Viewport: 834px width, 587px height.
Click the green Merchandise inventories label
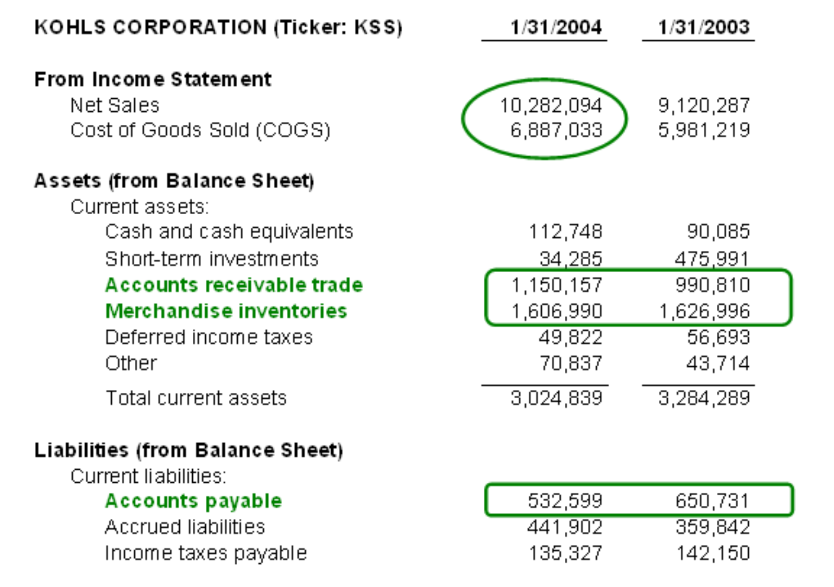[226, 311]
